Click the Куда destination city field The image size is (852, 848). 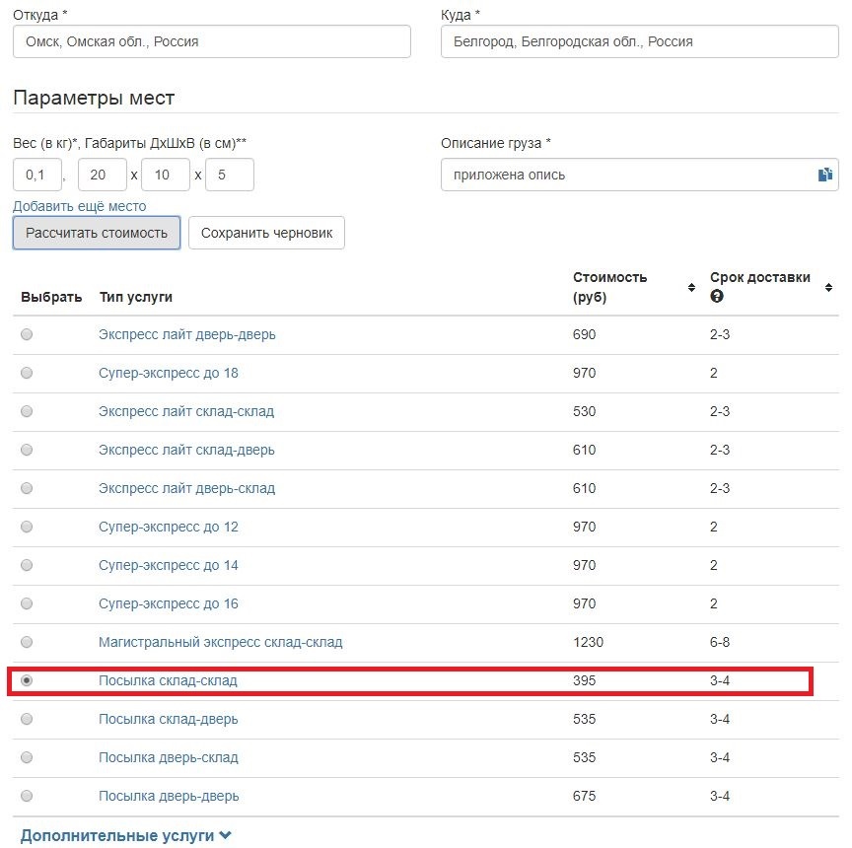click(x=639, y=41)
